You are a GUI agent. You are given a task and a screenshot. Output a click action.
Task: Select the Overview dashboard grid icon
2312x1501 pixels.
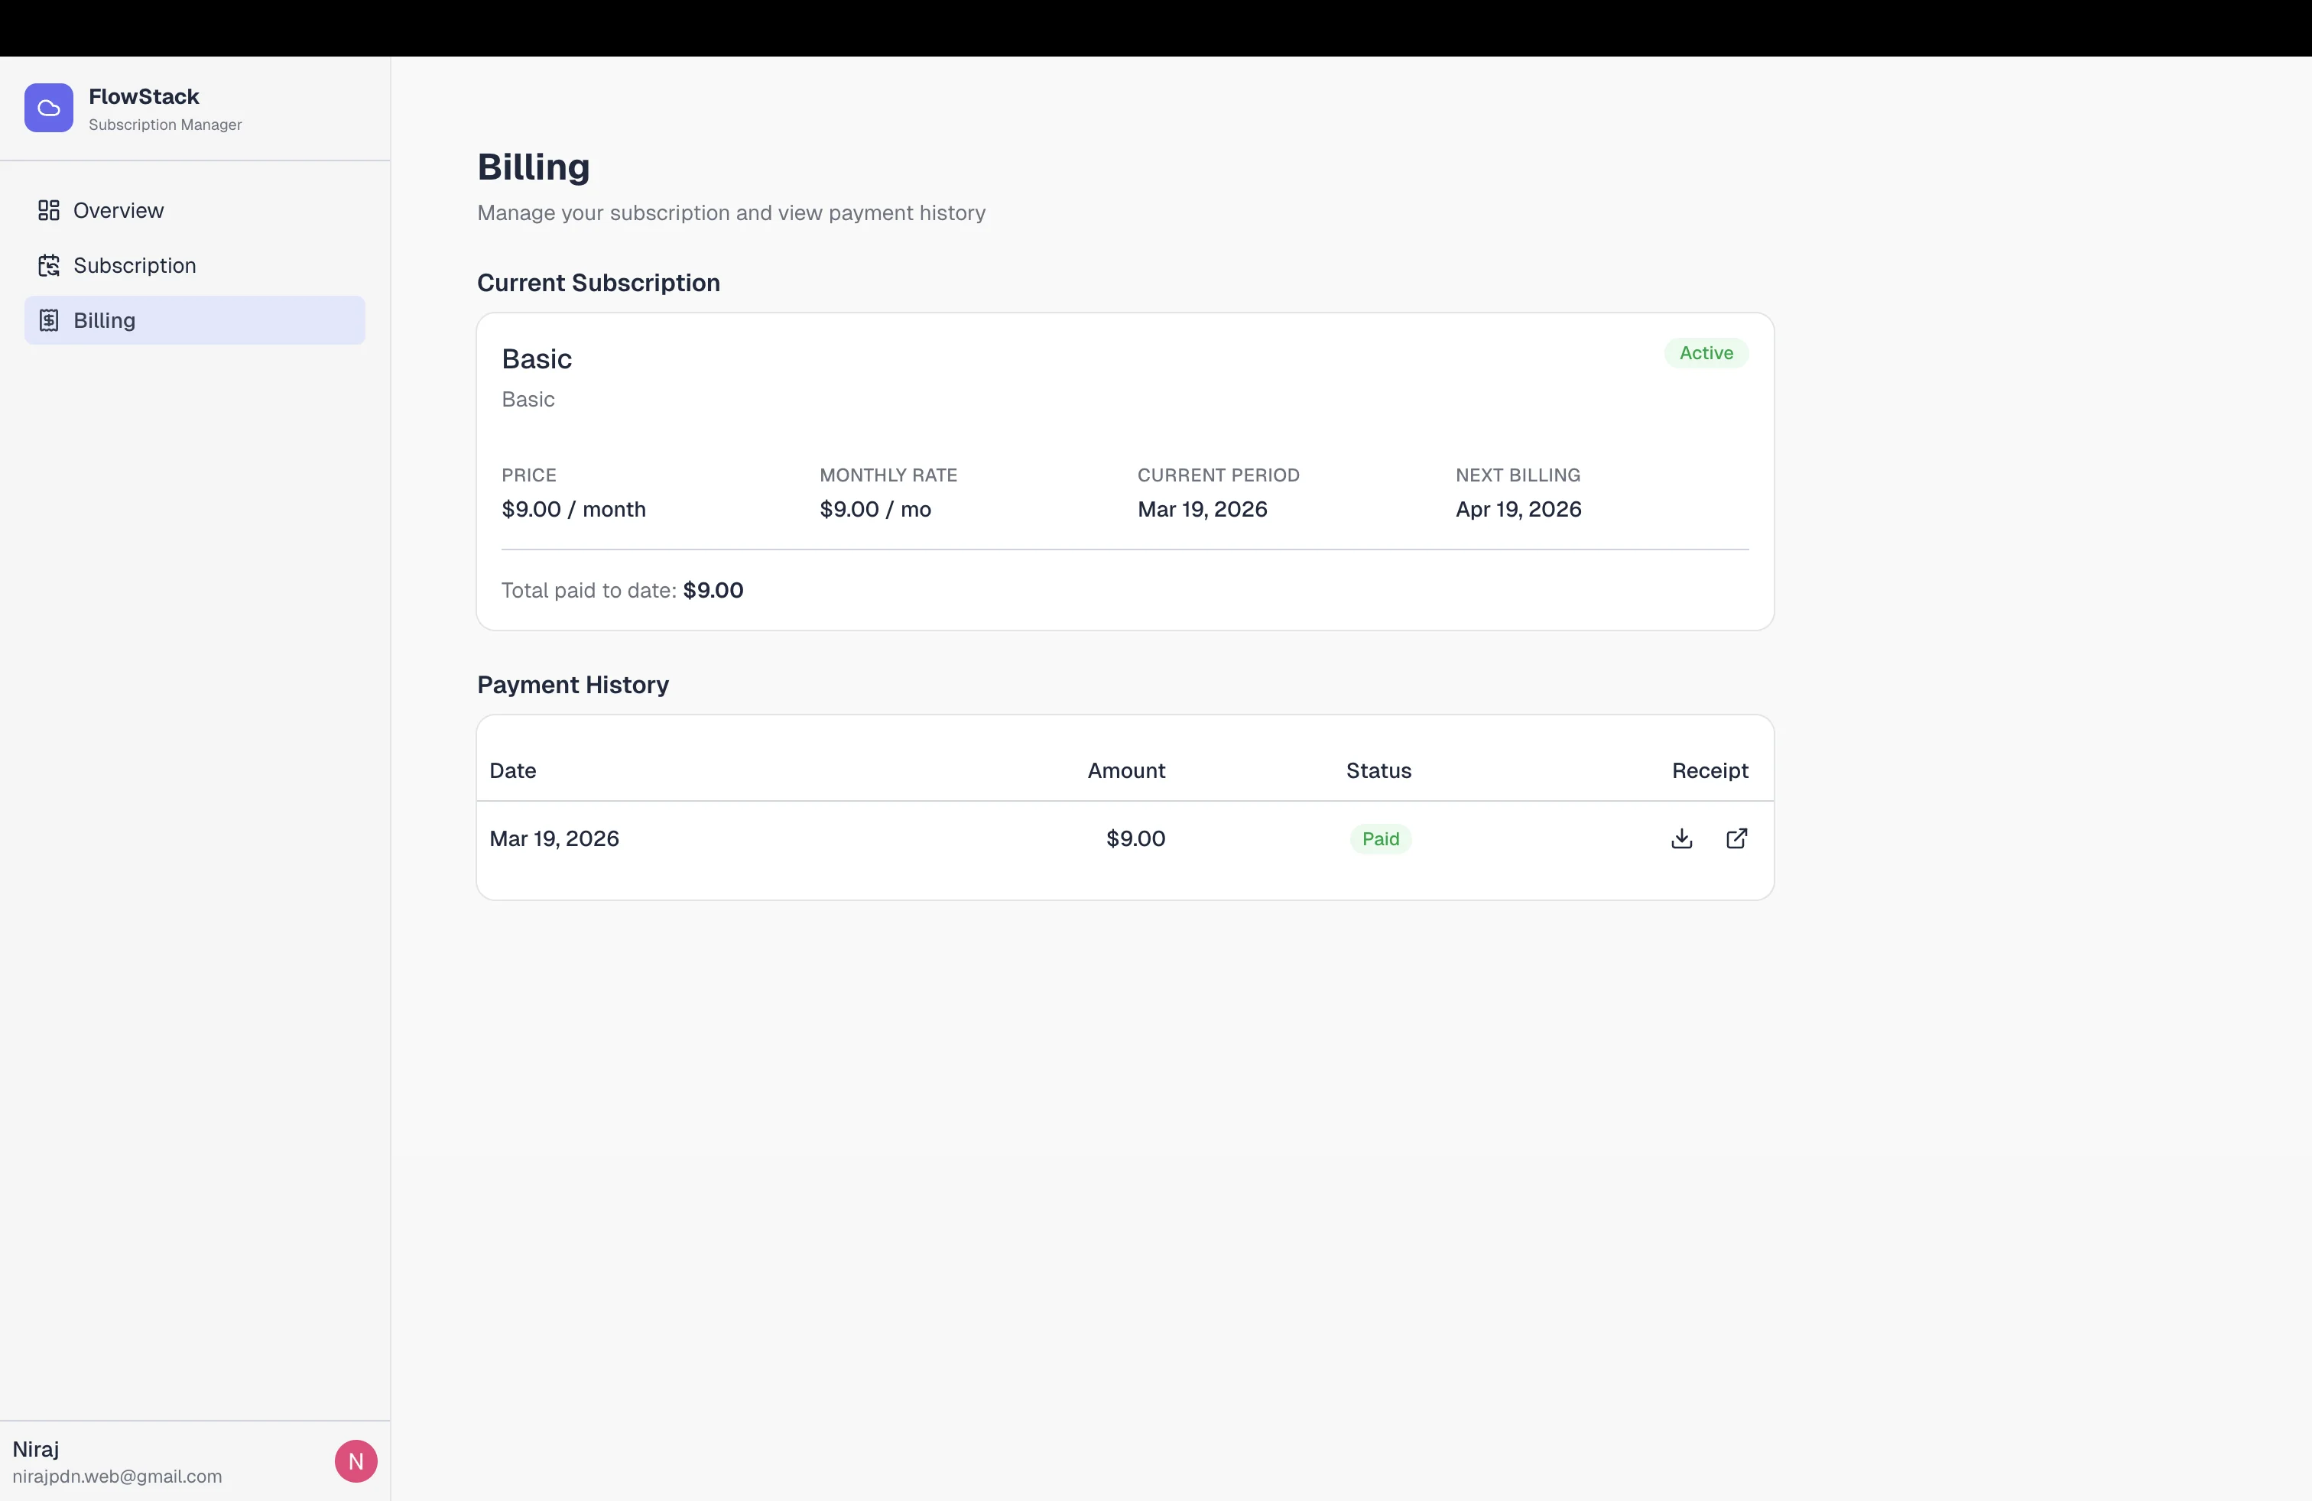[x=50, y=209]
